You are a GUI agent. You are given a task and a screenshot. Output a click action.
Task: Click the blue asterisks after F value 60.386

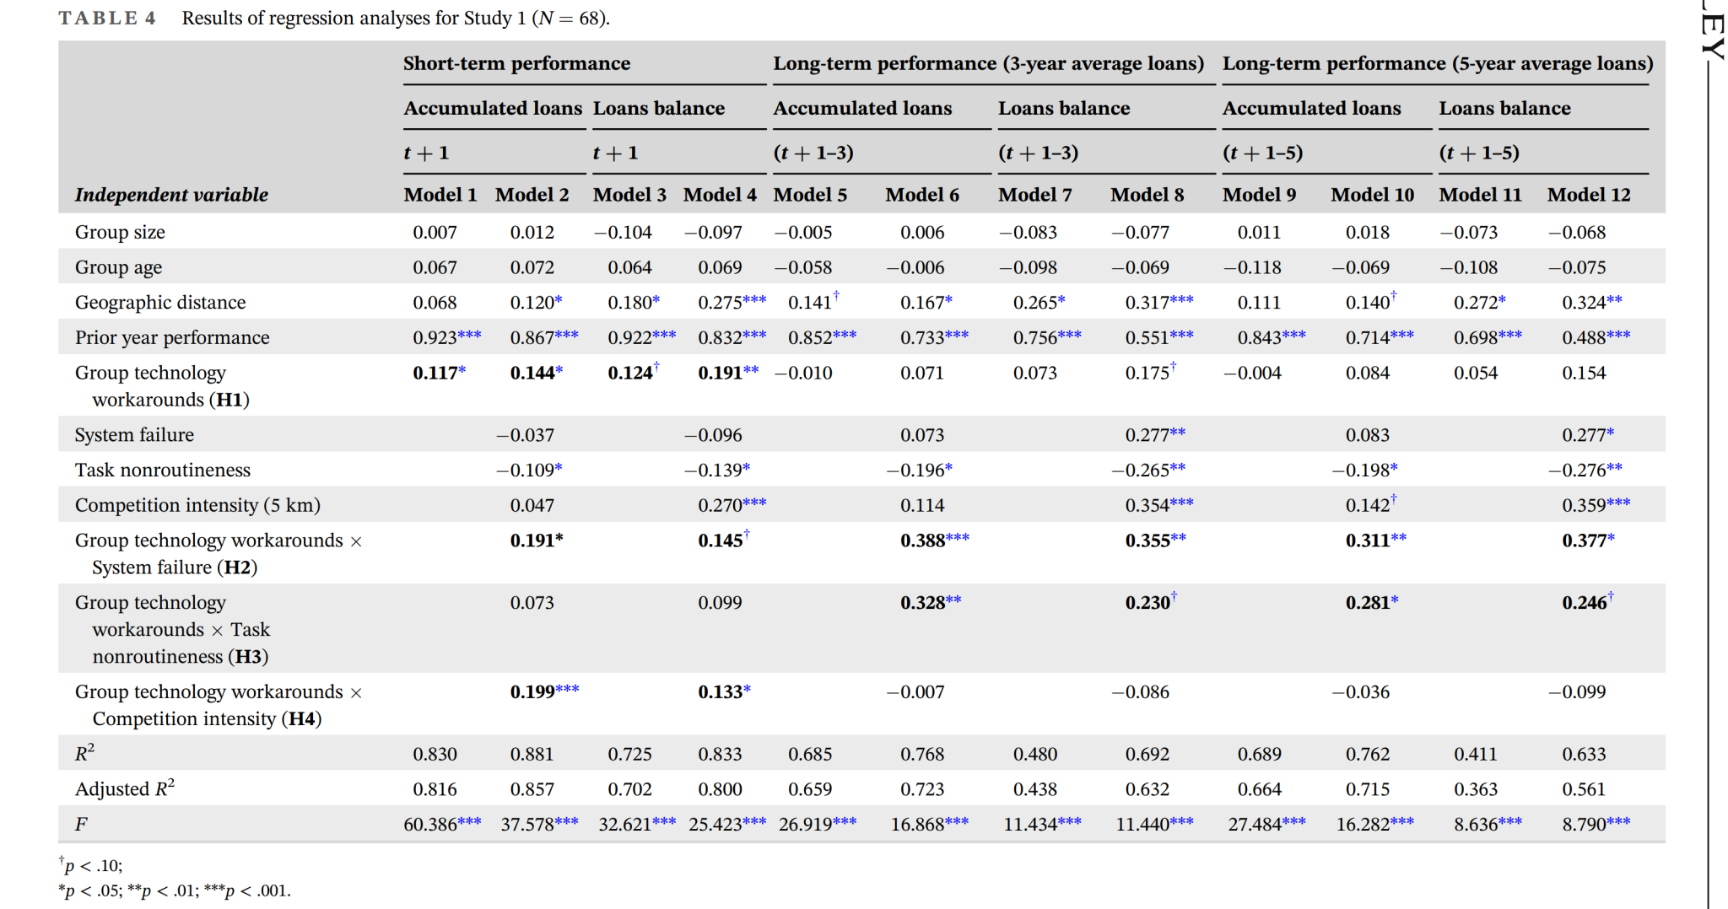click(x=469, y=821)
